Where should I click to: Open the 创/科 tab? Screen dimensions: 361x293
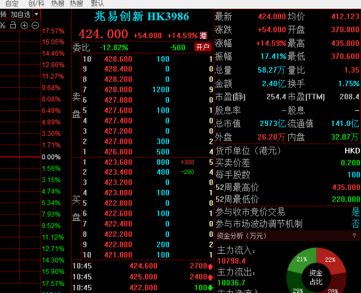[x=36, y=3]
